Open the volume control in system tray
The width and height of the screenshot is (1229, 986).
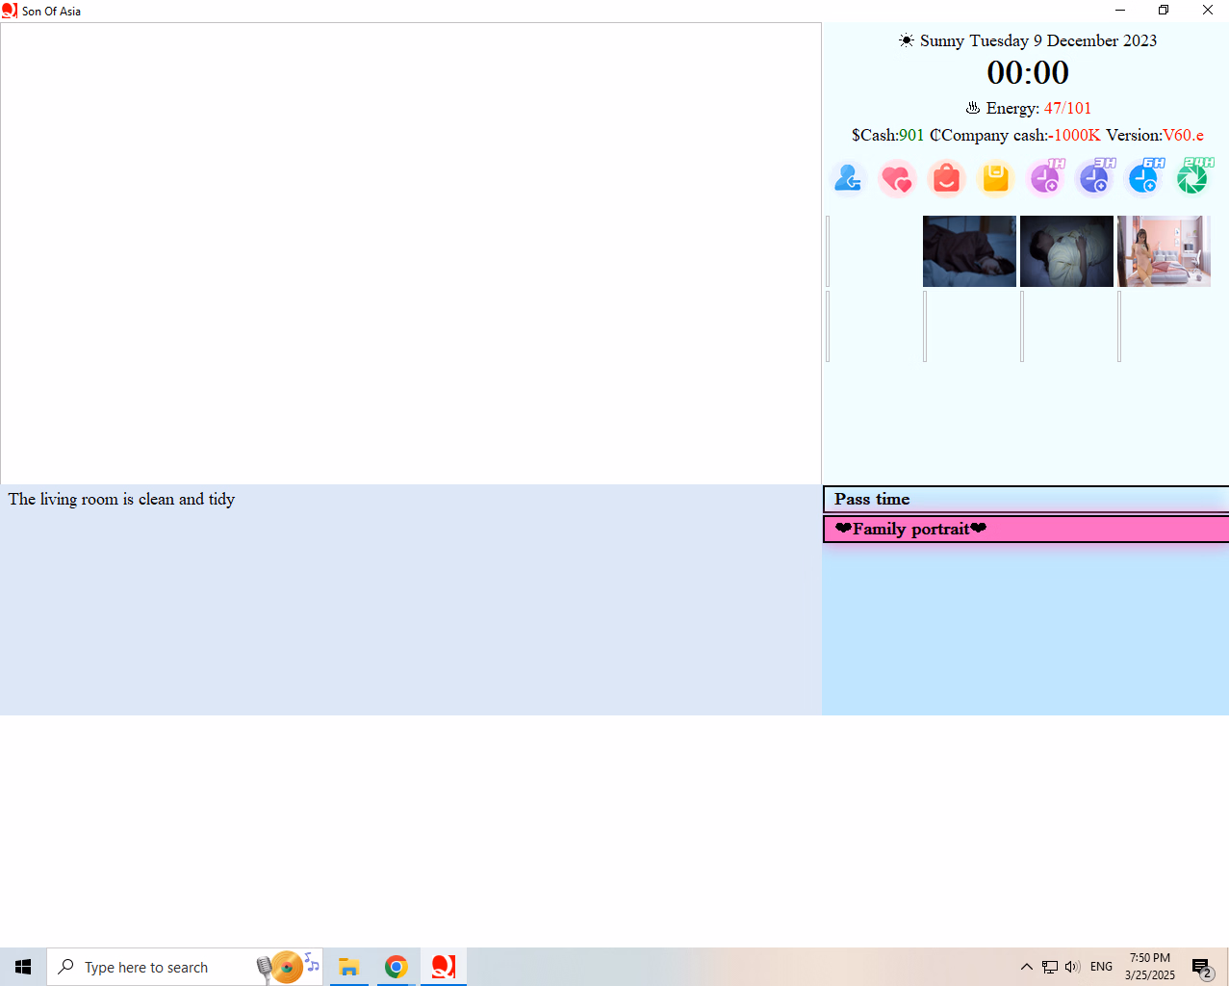tap(1072, 967)
